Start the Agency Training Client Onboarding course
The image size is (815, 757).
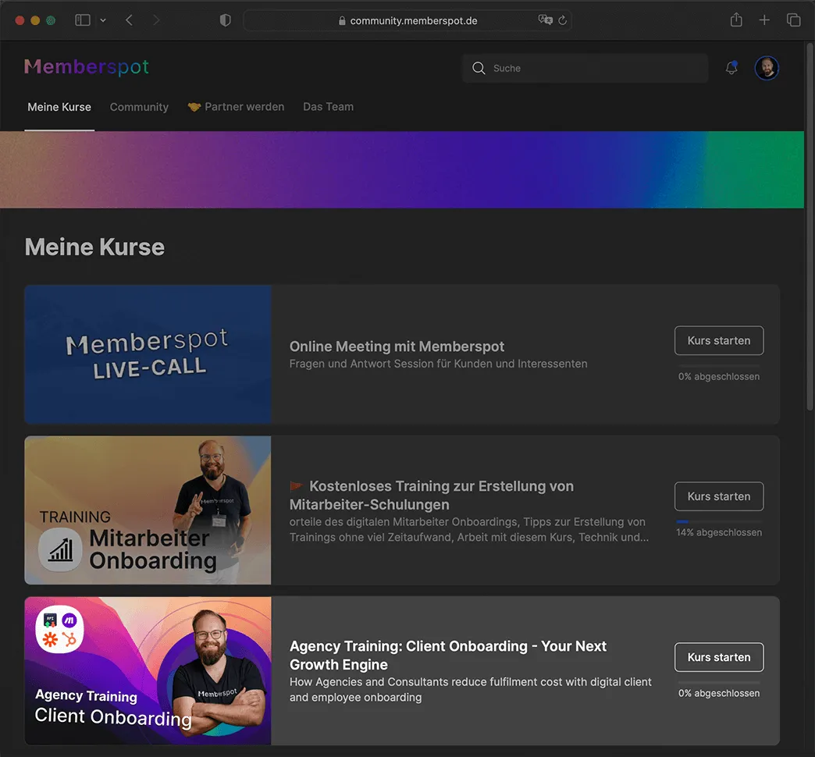(x=718, y=657)
